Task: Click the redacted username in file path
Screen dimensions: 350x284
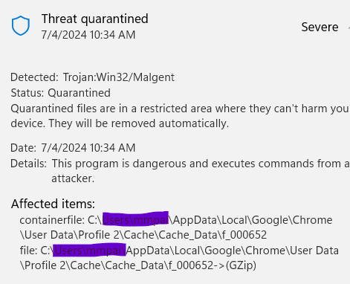Action: [x=89, y=250]
